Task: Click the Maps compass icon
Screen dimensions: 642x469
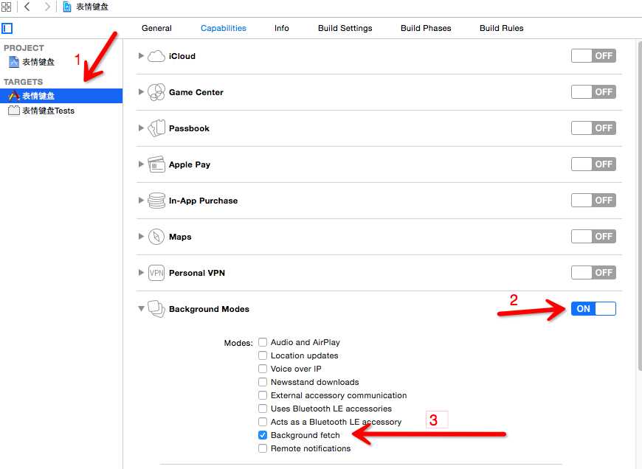Action: (156, 237)
